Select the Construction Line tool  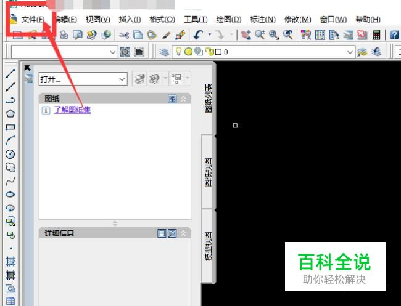click(10, 87)
